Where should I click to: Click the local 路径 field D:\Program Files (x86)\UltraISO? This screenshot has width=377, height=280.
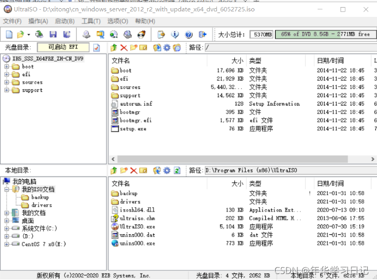click(x=290, y=170)
